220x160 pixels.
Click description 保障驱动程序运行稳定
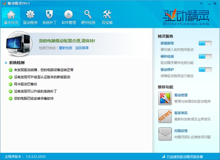(x=177, y=76)
